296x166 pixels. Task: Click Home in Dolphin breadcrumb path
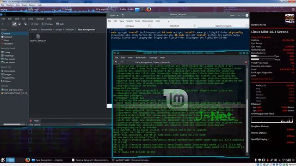34,30
